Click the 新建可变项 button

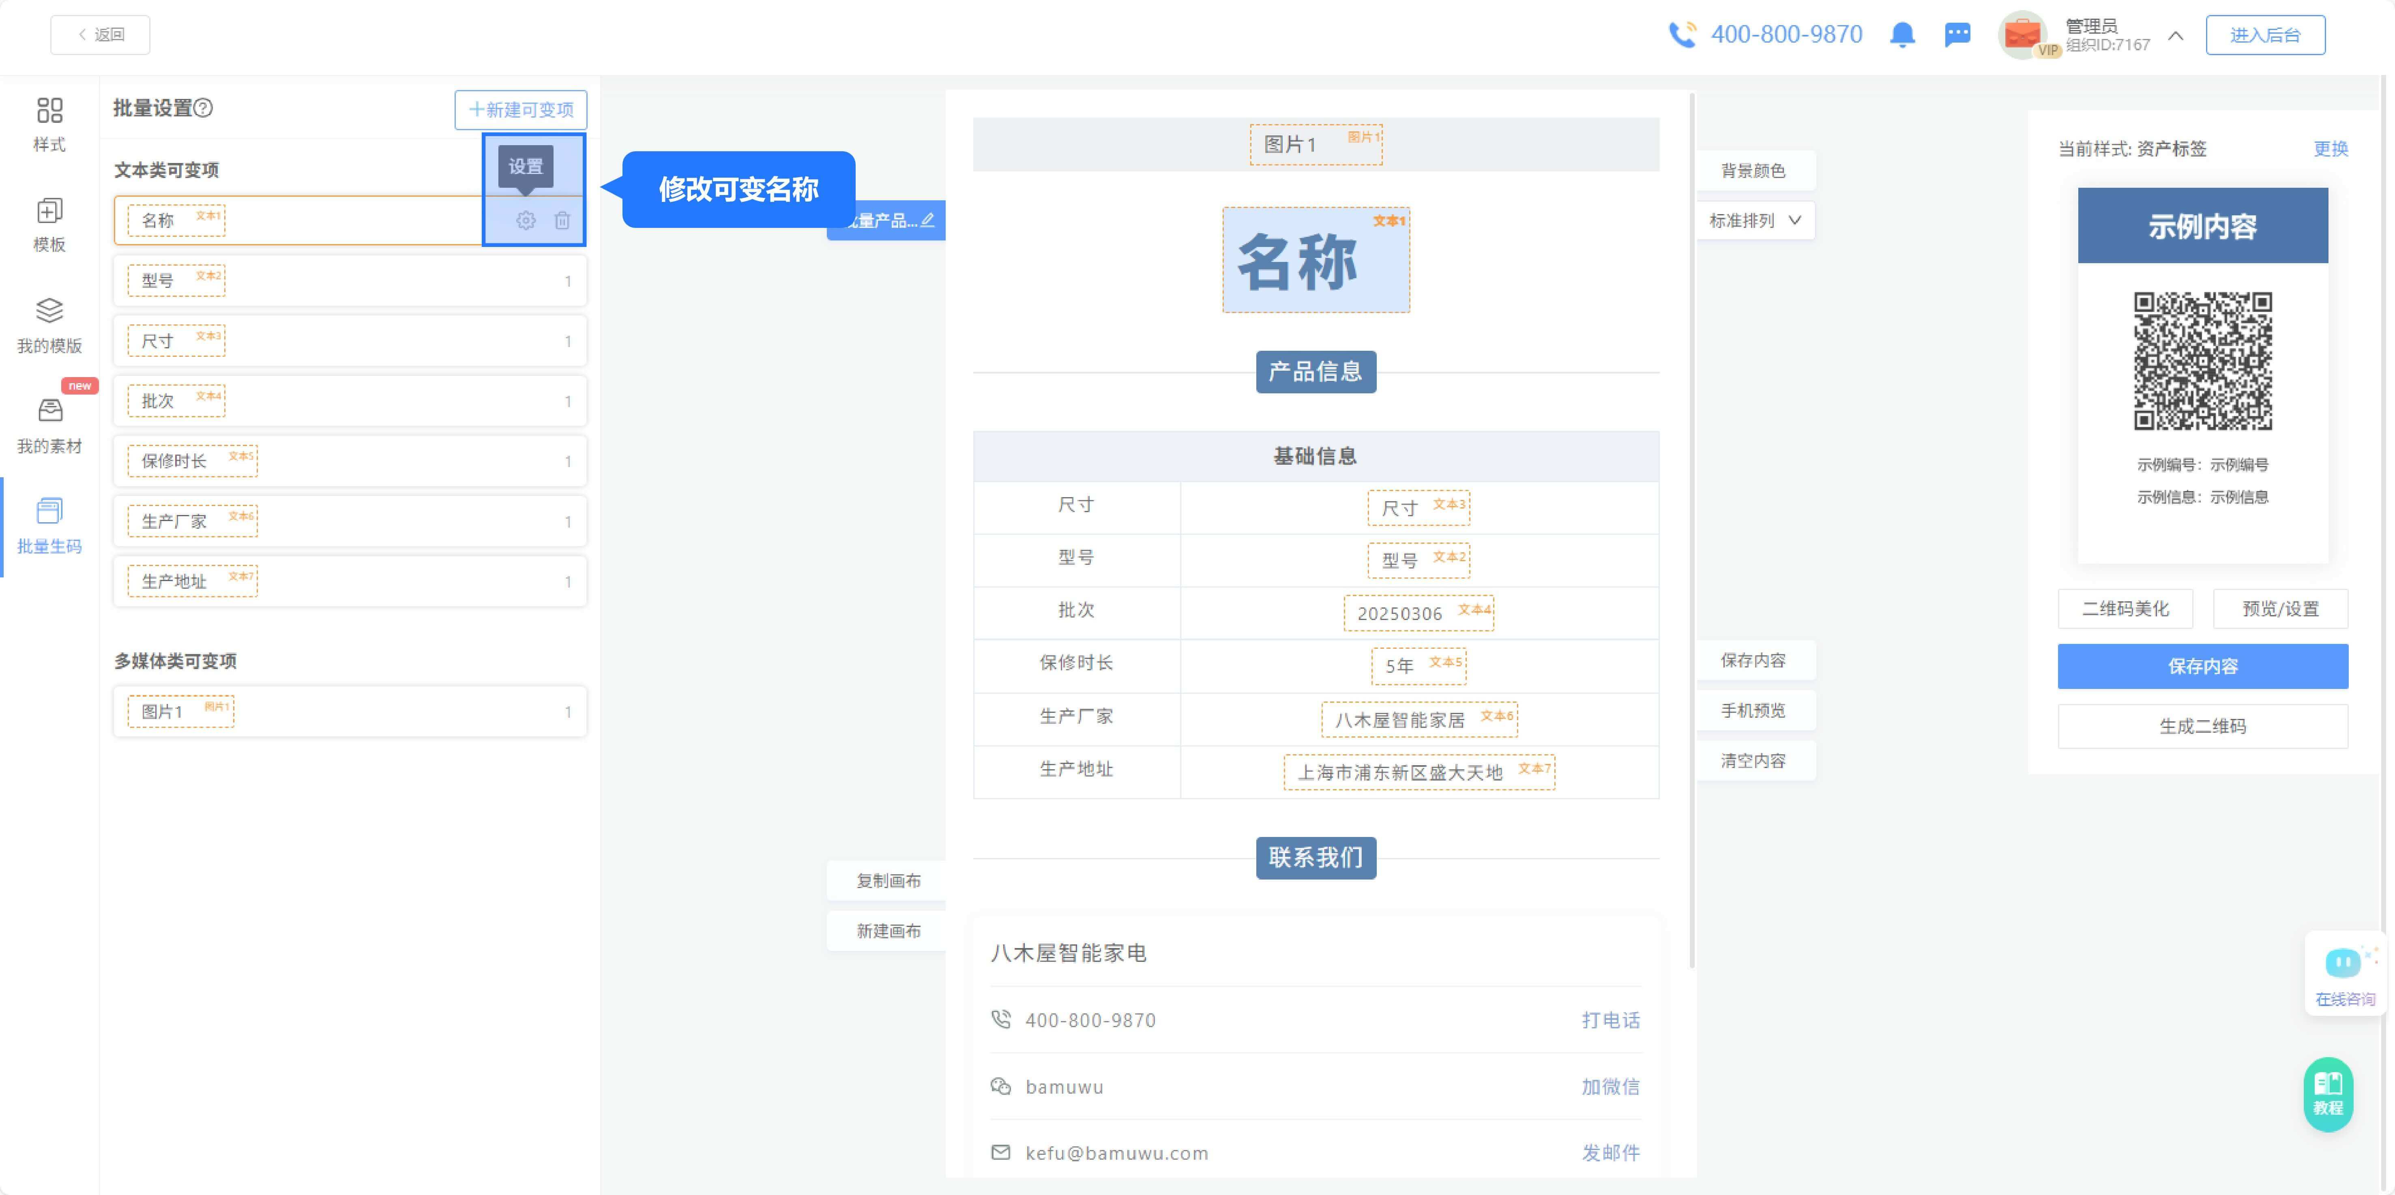(x=521, y=110)
